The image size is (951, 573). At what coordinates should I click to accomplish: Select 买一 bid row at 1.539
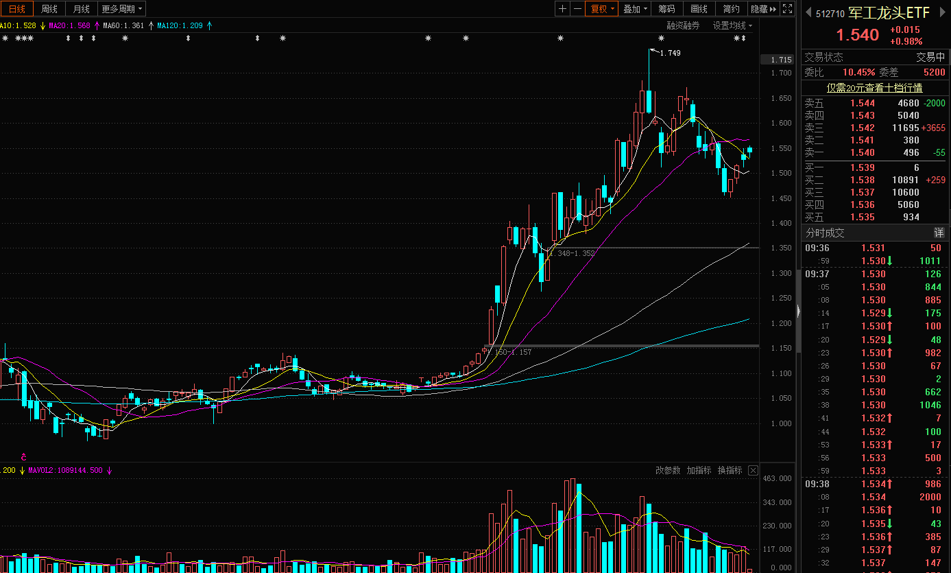(x=876, y=167)
